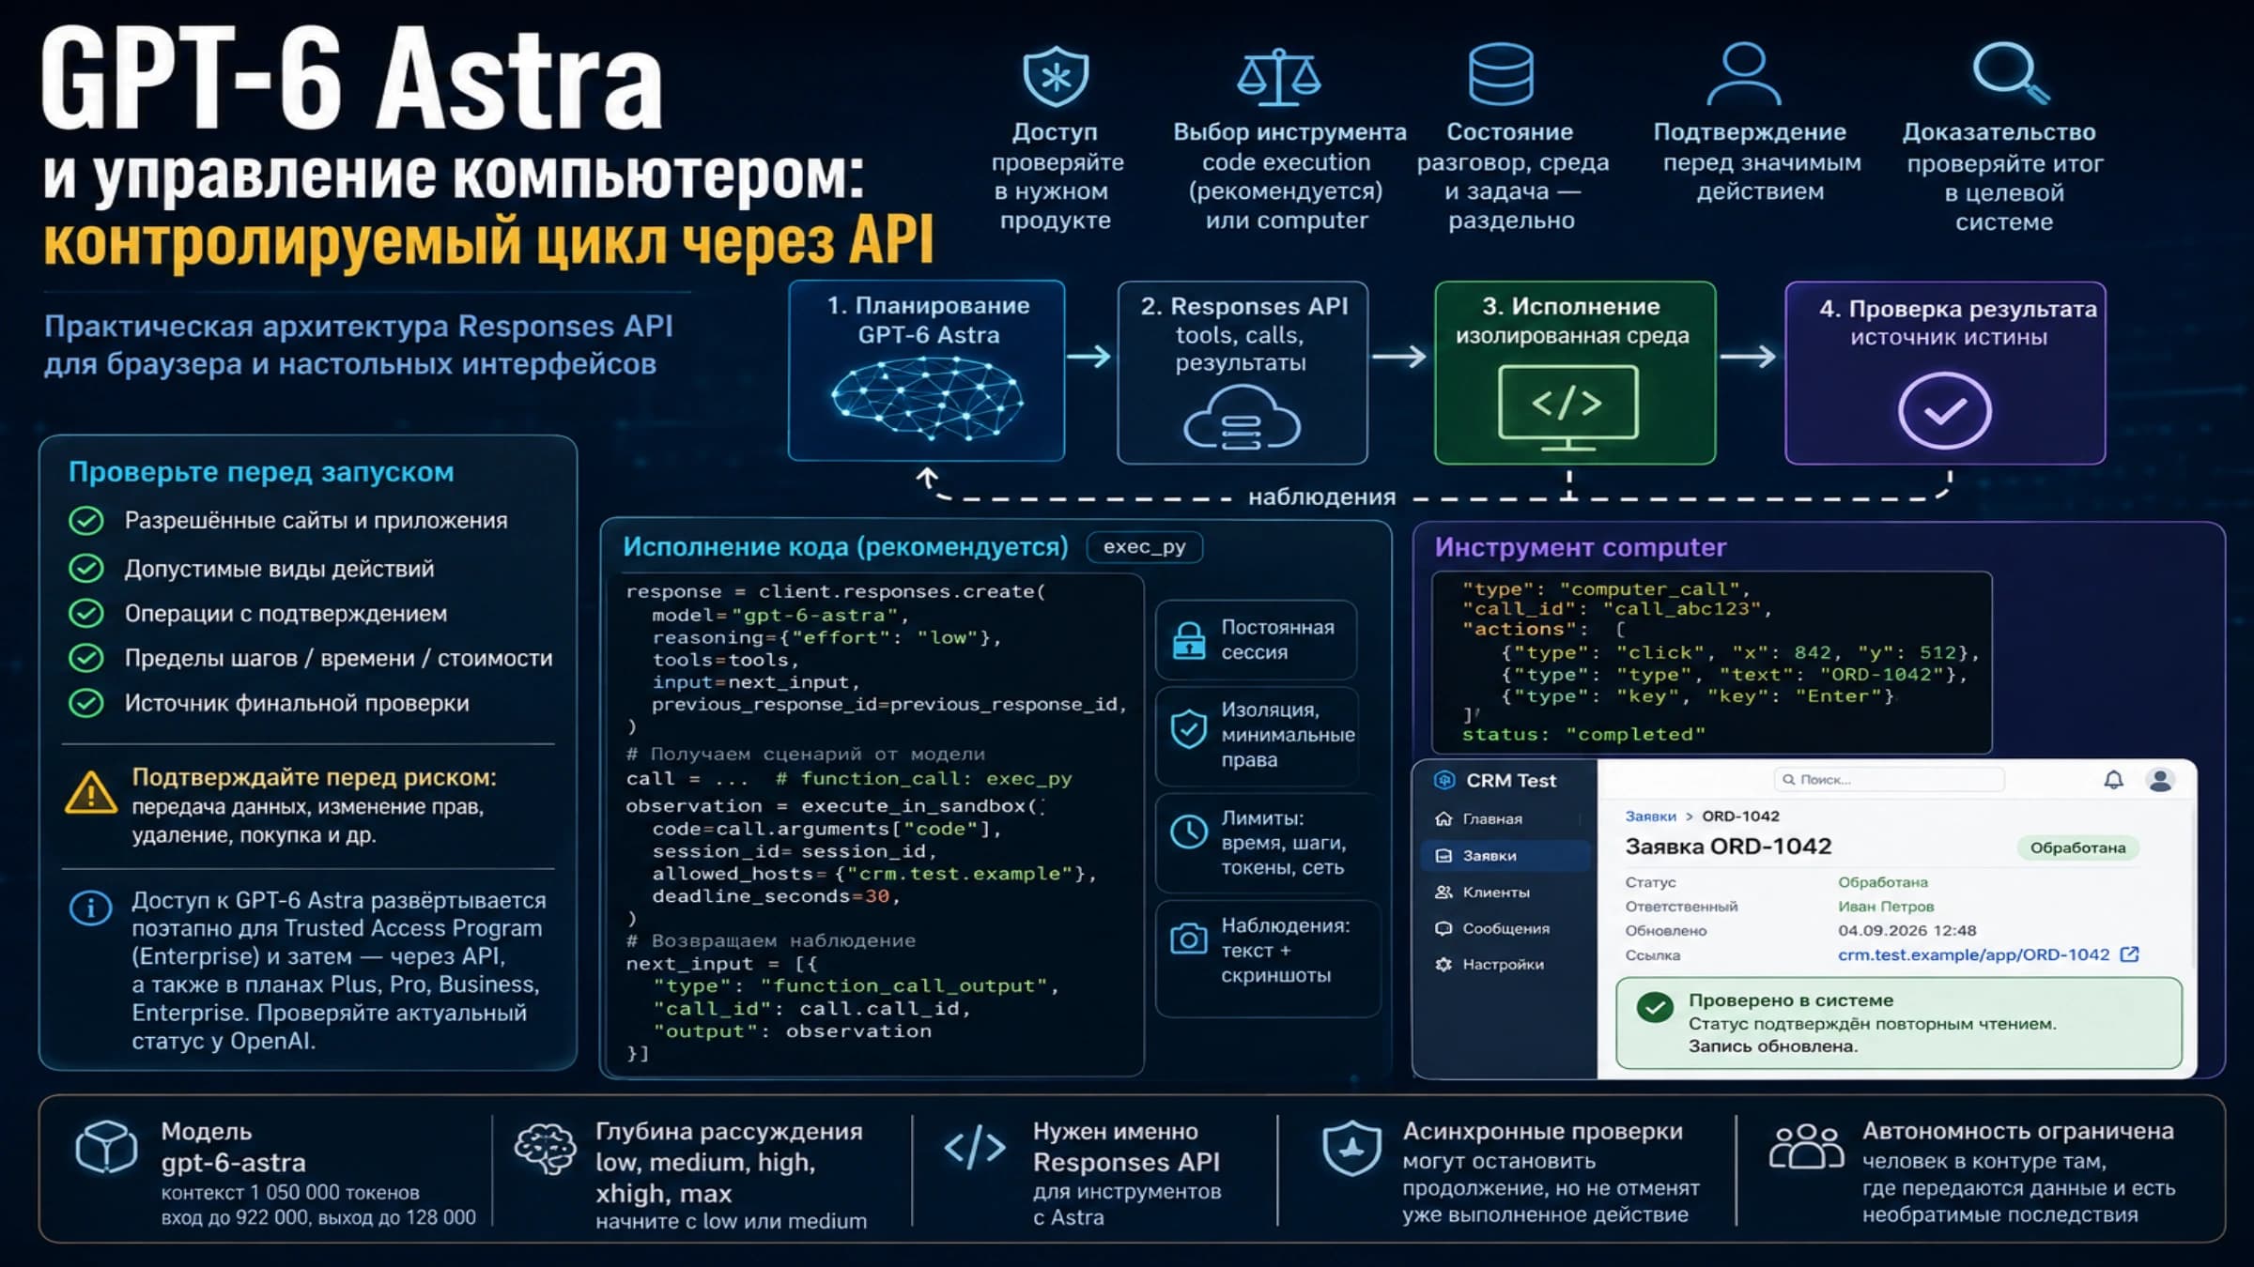Select Заявки in CRM Test sidebar

pos(1505,856)
